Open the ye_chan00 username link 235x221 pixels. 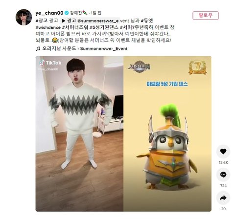click(49, 13)
